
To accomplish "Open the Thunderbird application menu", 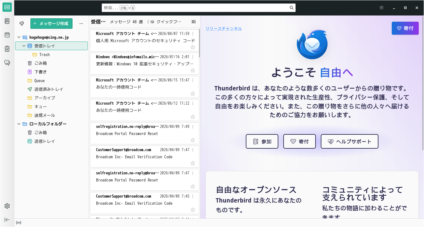I will point(382,8).
